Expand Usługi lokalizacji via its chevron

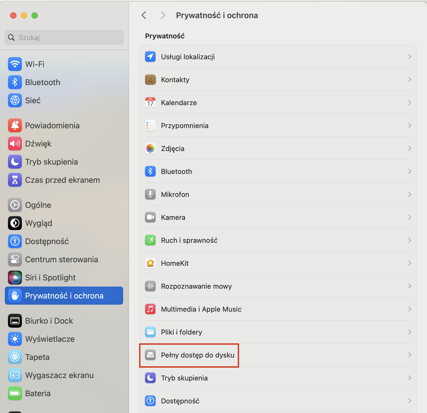410,57
